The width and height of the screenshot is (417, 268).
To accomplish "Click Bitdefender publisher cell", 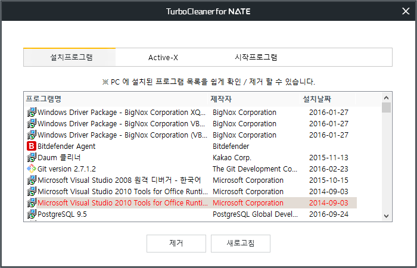I will point(231,147).
